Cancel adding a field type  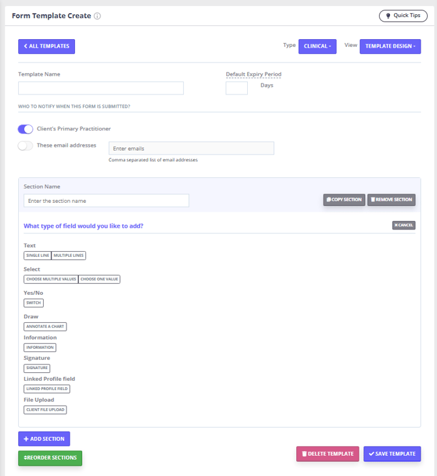tap(404, 226)
